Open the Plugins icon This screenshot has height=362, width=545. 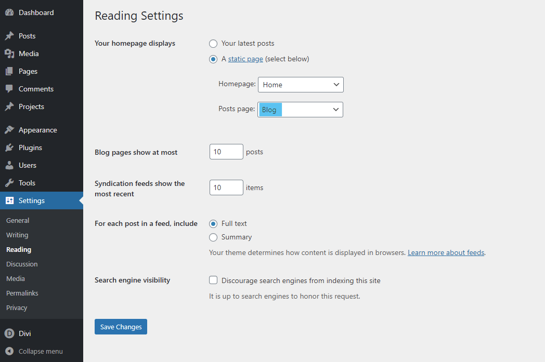click(x=9, y=147)
